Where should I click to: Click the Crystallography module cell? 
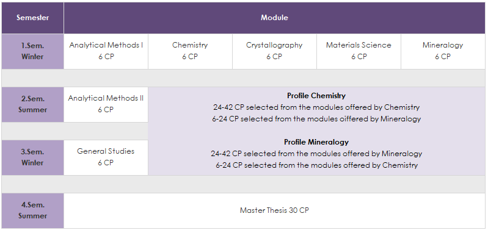tap(274, 51)
